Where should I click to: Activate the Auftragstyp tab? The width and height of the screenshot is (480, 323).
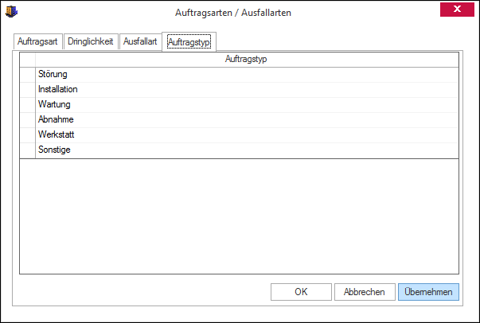(x=189, y=41)
